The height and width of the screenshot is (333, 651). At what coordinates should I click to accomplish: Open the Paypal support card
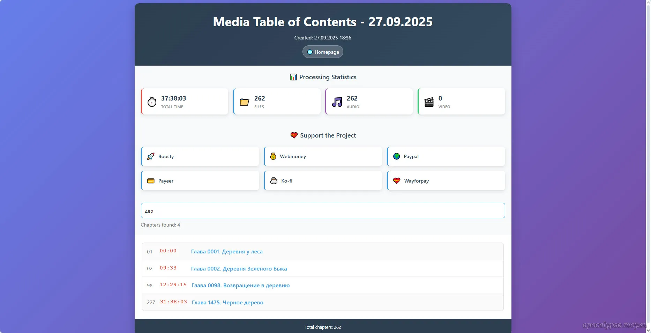click(x=446, y=156)
